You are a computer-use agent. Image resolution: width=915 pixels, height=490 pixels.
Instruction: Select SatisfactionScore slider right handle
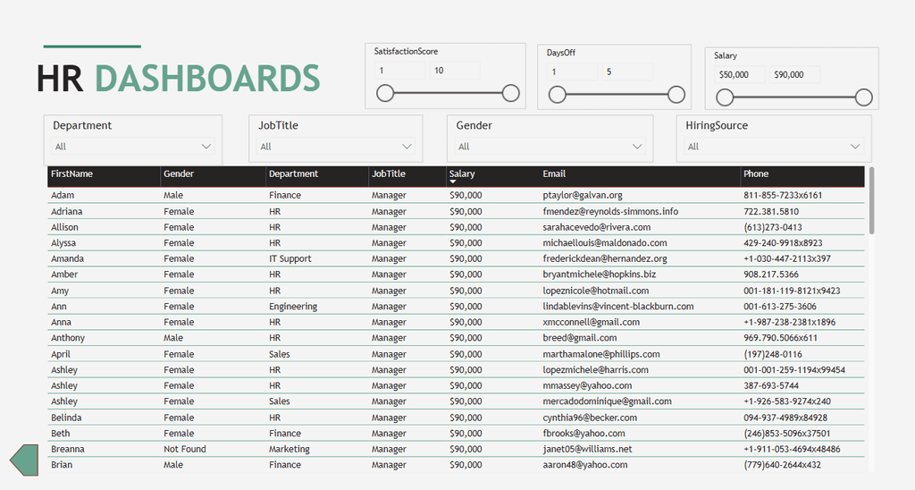[x=510, y=93]
